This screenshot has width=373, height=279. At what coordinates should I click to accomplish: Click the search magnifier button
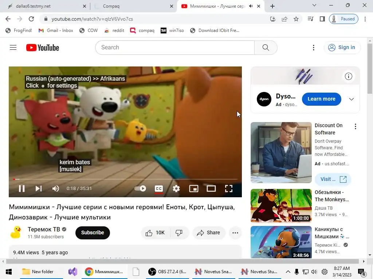pyautogui.click(x=266, y=48)
